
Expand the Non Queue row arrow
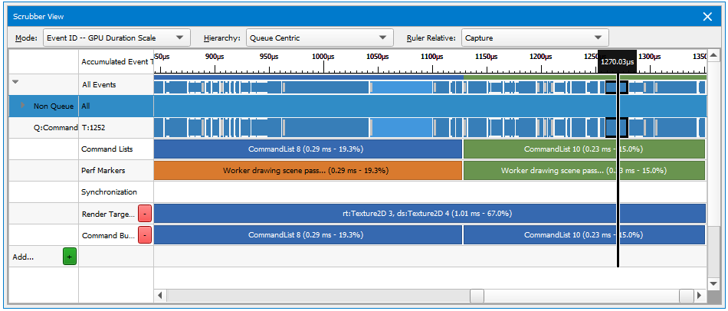coord(23,106)
